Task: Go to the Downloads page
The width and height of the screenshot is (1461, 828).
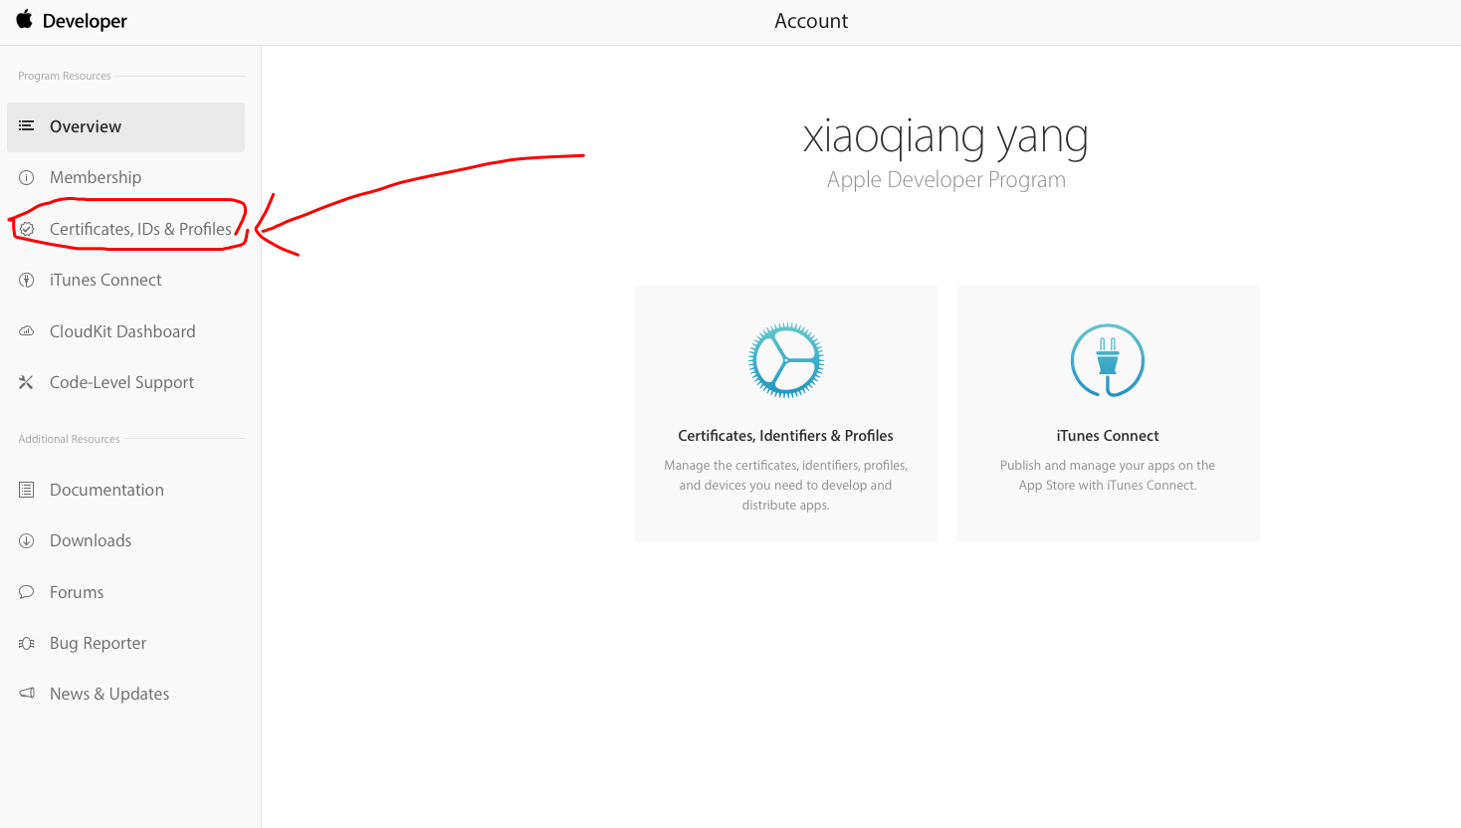Action: (91, 540)
